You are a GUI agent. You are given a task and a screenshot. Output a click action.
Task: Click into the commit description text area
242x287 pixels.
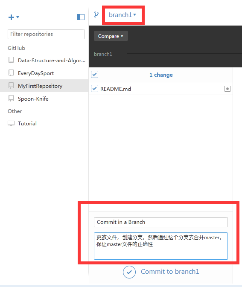[160, 246]
